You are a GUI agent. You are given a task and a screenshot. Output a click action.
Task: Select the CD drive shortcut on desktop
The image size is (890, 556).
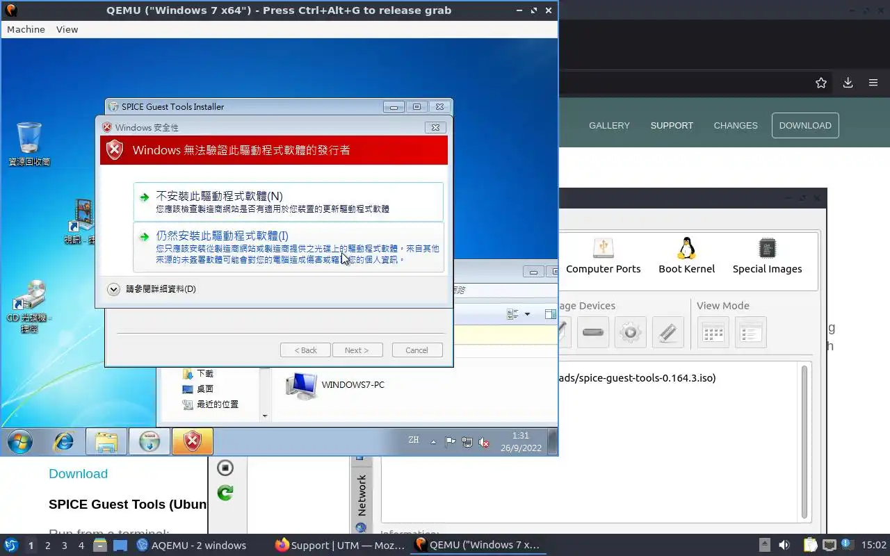[29, 306]
